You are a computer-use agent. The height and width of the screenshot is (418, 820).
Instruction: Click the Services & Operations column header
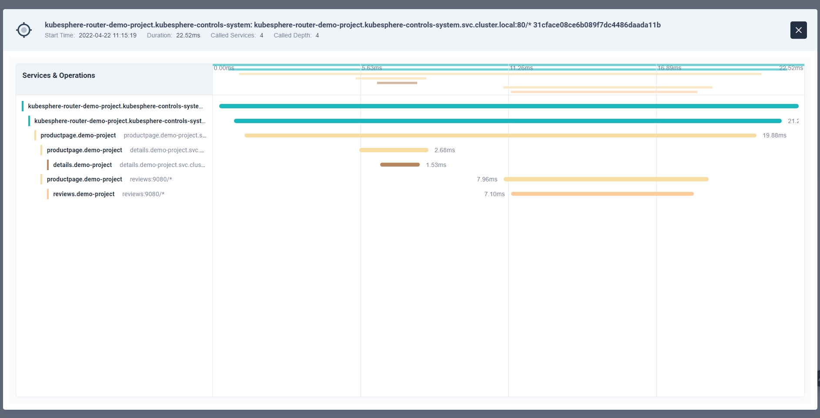point(59,75)
